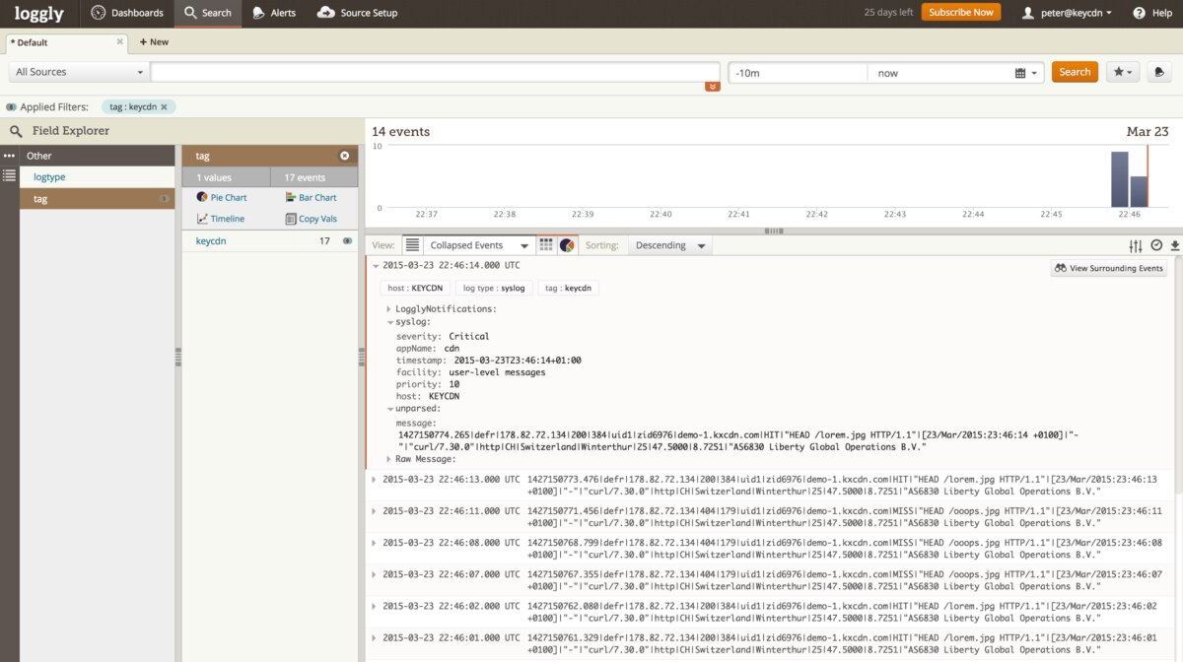
Task: Open charts view next to grid icon
Action: [x=569, y=244]
